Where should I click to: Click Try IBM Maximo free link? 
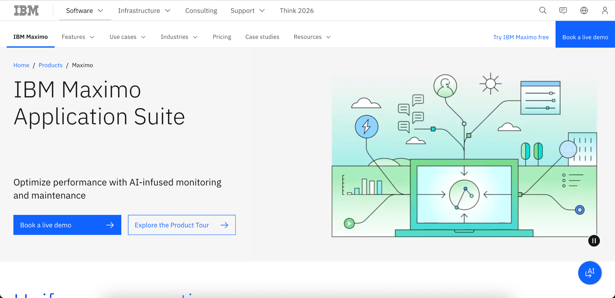tap(521, 37)
